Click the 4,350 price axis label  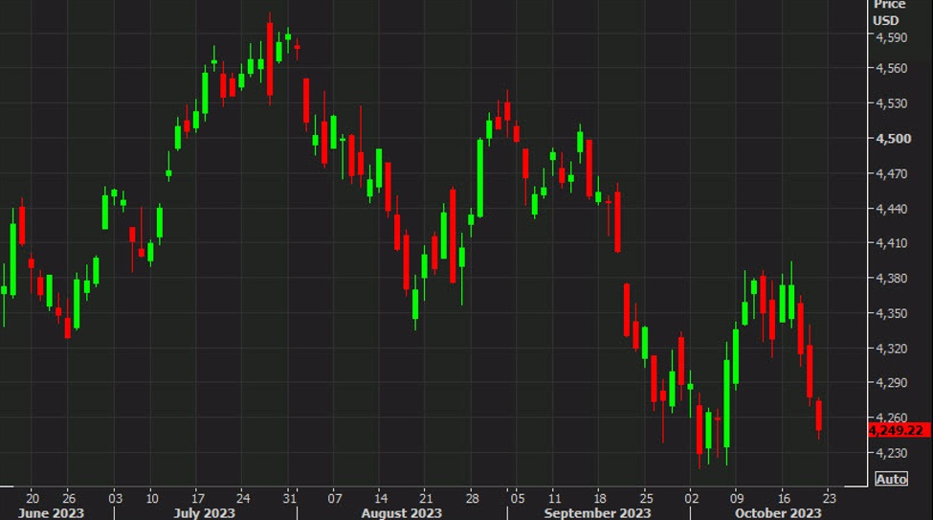[x=891, y=313]
